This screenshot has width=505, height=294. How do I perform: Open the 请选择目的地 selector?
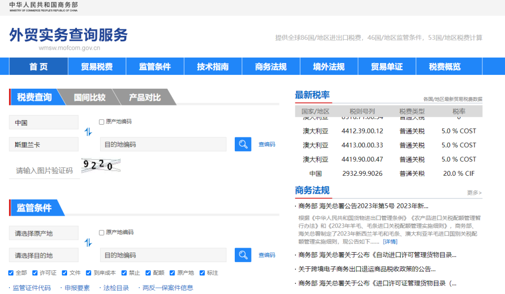pyautogui.click(x=44, y=255)
